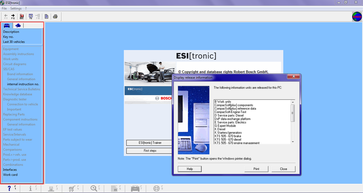The height and width of the screenshot is (193, 363).
Task: Open Last 30 vehicles
Action: click(14, 42)
